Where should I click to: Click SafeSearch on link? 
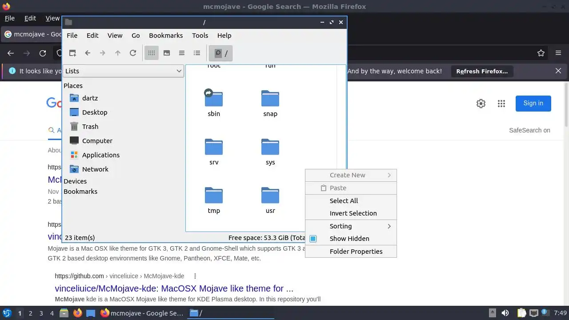[529, 130]
